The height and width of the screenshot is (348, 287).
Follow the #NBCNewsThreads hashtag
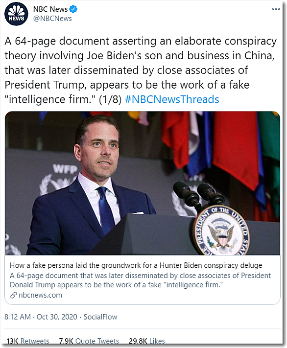click(172, 99)
